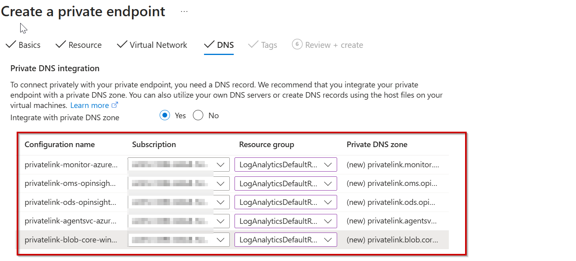Switch to the Review + create tab
Image resolution: width=576 pixels, height=261 pixels.
pyautogui.click(x=334, y=45)
